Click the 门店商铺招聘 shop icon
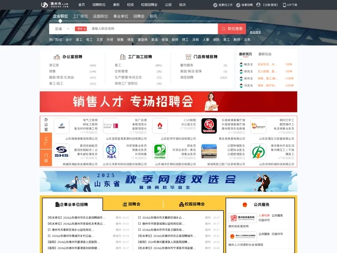The width and height of the screenshot is (337, 253). click(188, 57)
